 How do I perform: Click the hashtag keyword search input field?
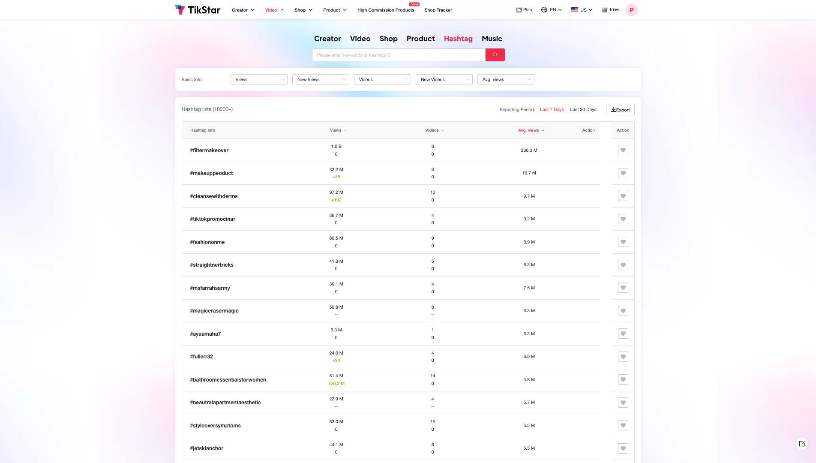pos(399,55)
